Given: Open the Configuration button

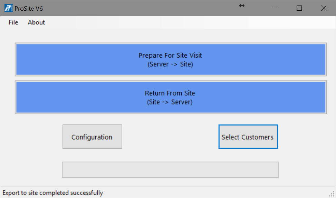Looking at the screenshot, I should click(x=92, y=137).
